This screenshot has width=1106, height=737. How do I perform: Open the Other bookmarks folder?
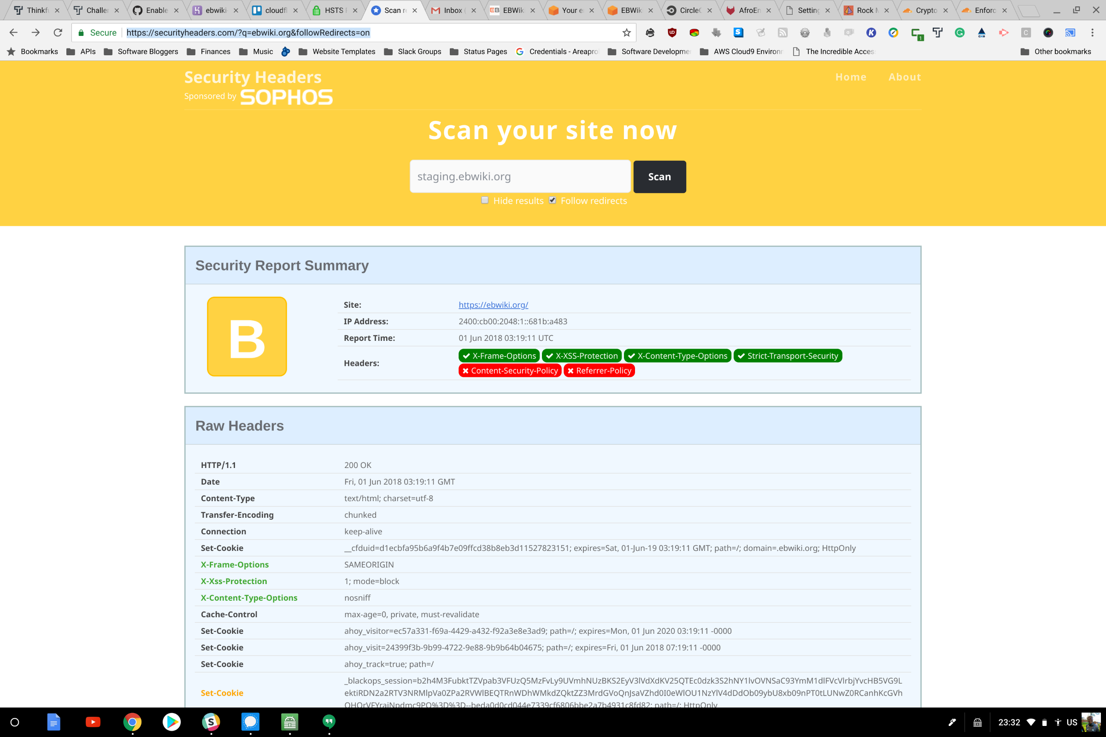pyautogui.click(x=1057, y=52)
